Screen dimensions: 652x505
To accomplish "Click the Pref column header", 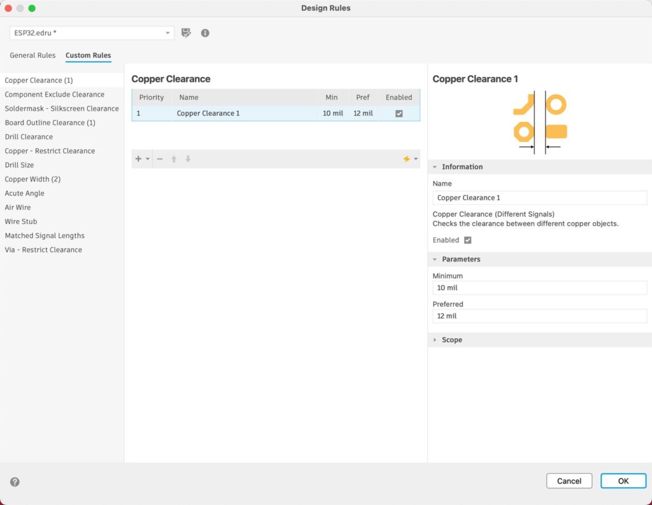I will [362, 97].
